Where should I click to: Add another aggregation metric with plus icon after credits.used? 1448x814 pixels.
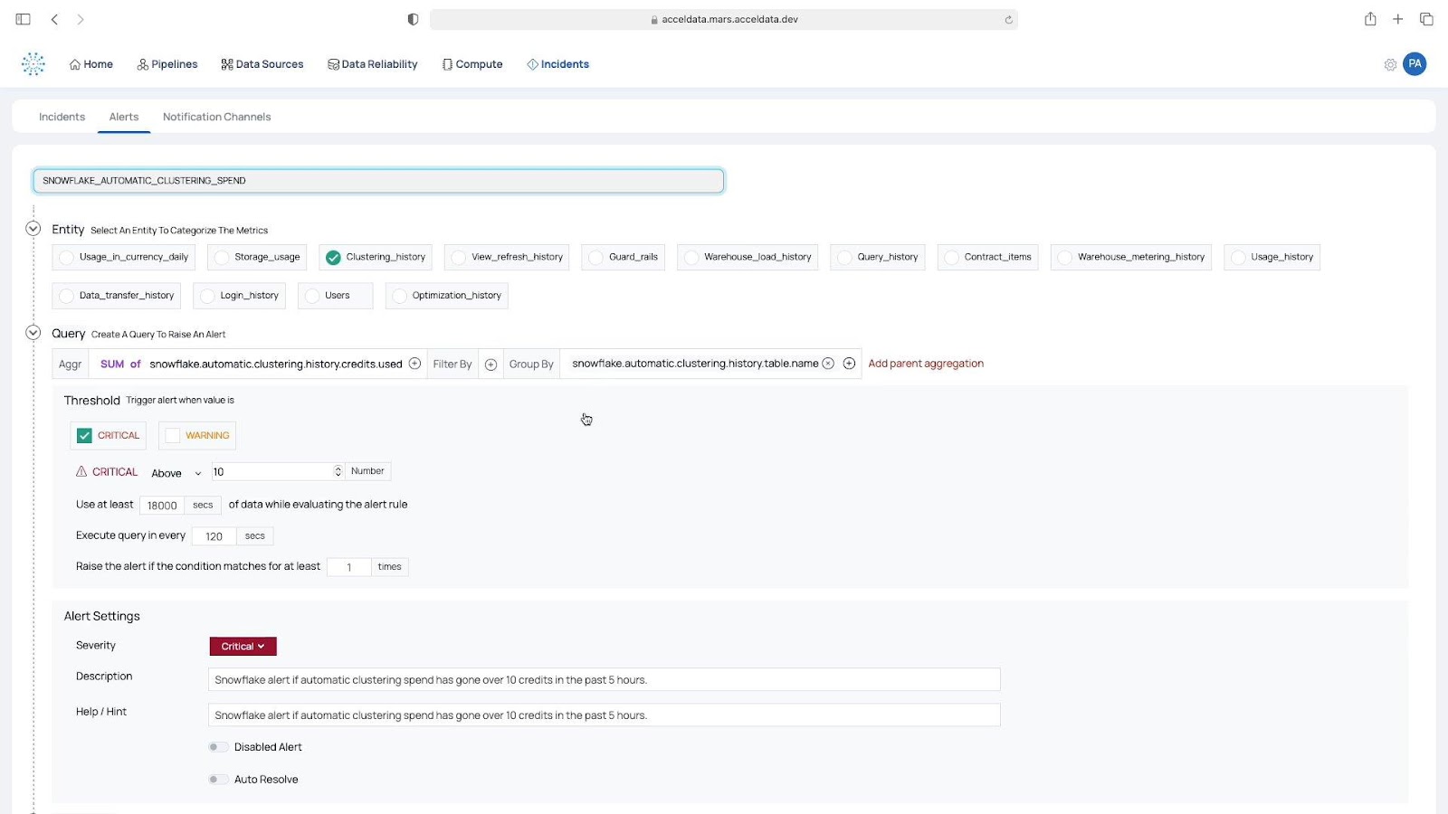(414, 364)
